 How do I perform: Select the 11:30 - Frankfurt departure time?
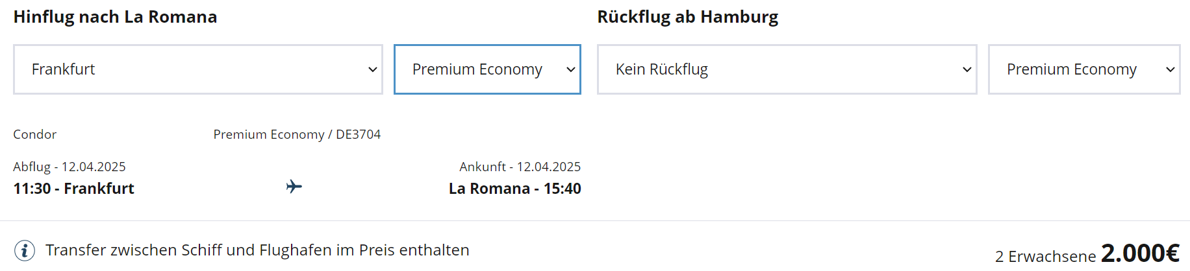[x=73, y=189]
